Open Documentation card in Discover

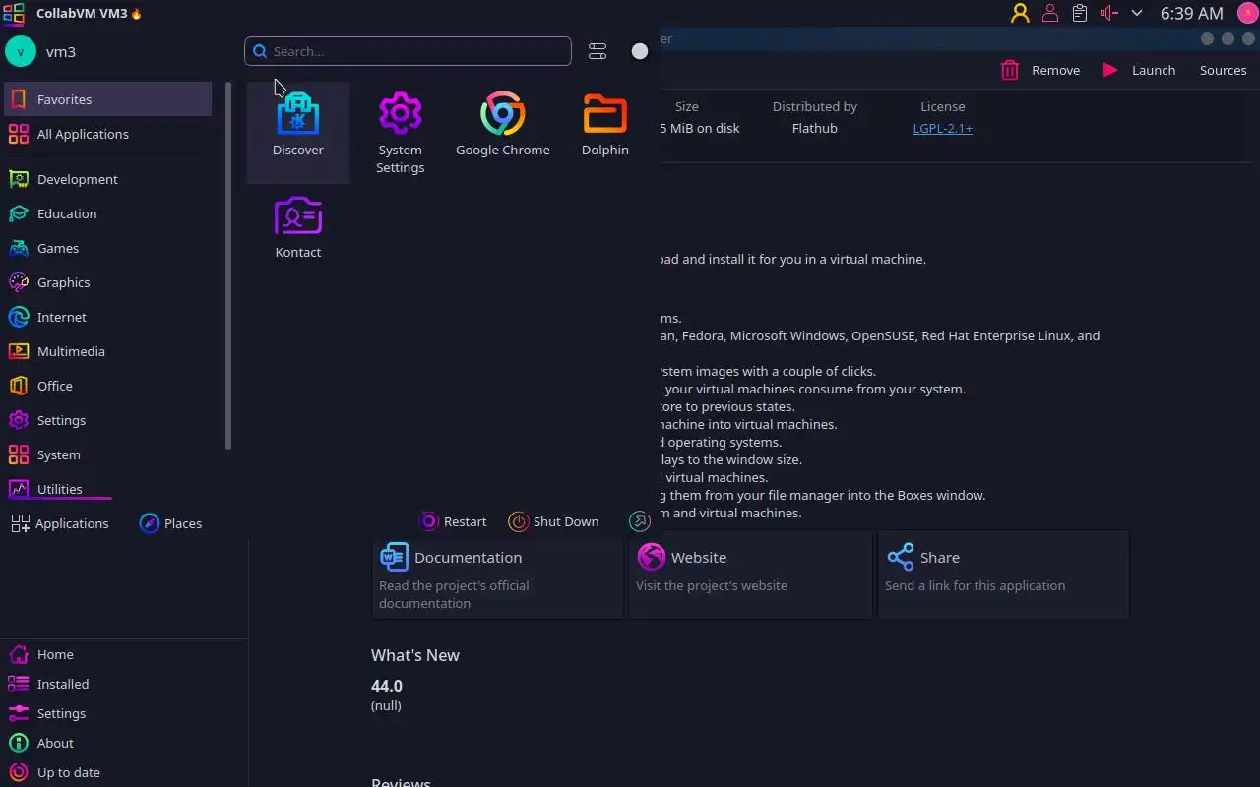pyautogui.click(x=498, y=575)
